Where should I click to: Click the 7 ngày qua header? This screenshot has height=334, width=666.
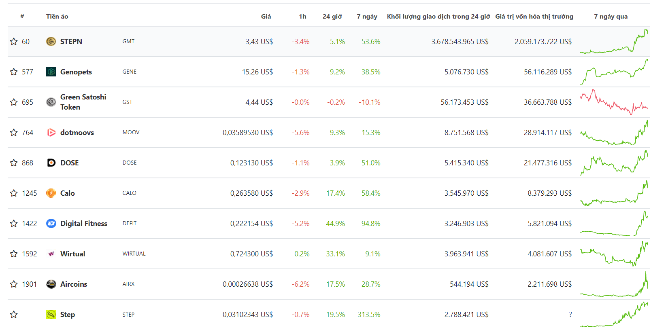(x=611, y=16)
